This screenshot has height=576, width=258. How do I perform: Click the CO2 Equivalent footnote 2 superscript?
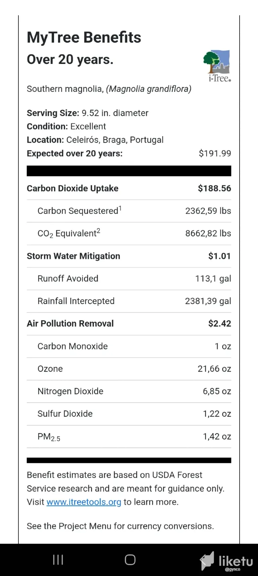coord(98,231)
